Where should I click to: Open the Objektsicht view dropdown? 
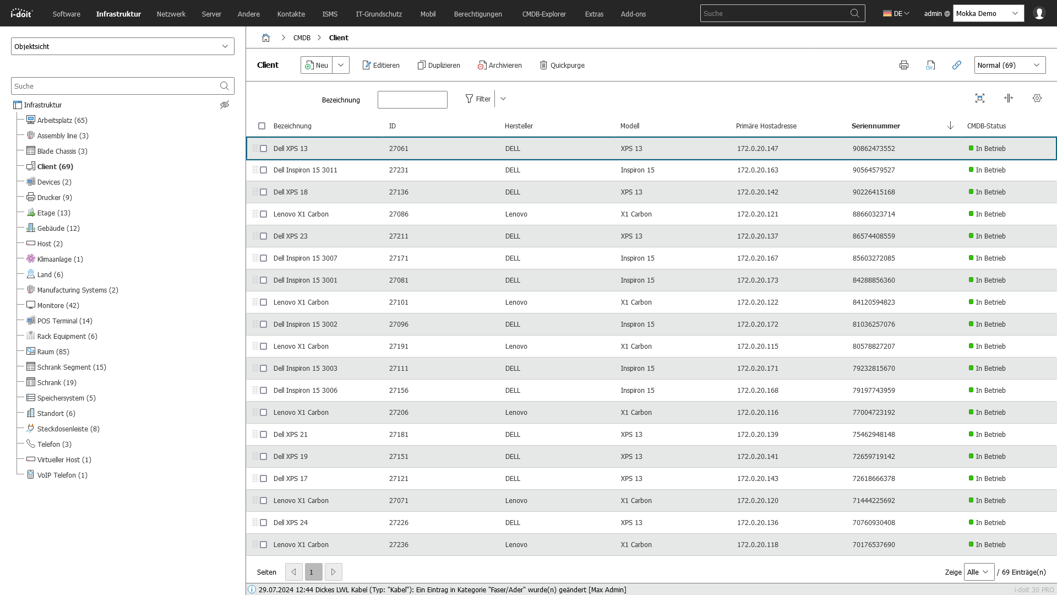tap(123, 46)
